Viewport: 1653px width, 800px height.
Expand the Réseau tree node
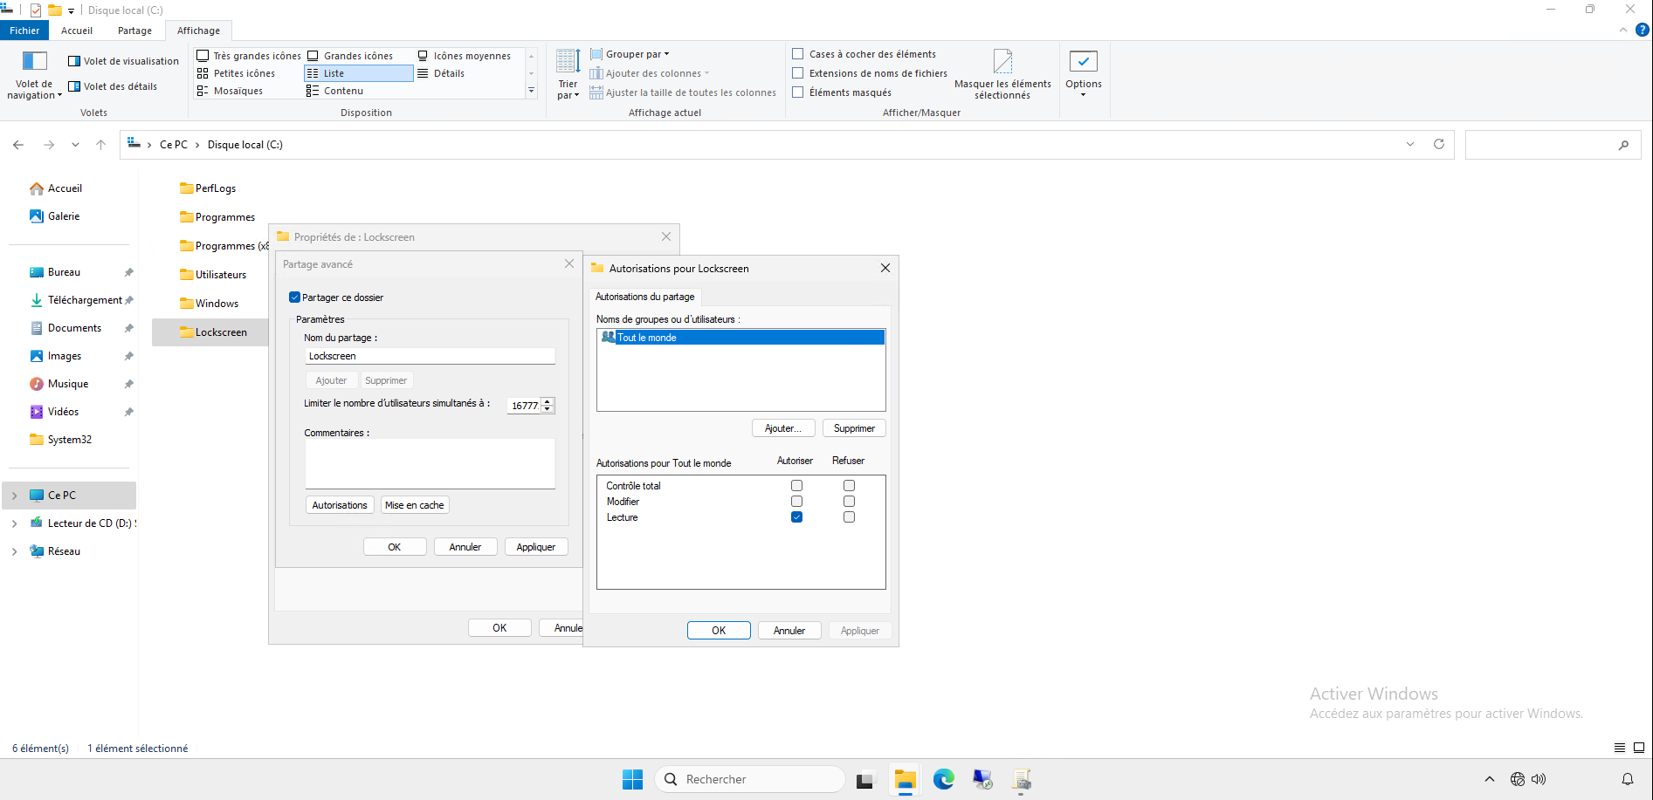[14, 551]
